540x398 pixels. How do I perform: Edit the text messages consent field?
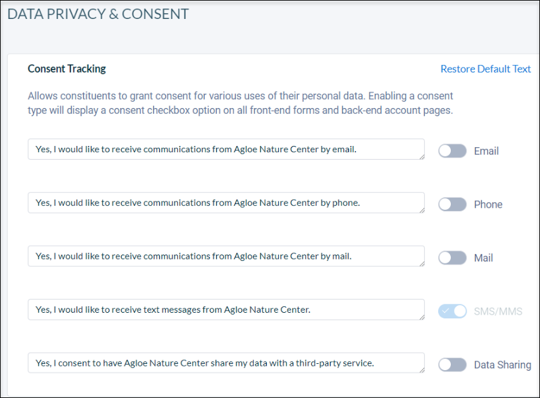click(x=226, y=310)
